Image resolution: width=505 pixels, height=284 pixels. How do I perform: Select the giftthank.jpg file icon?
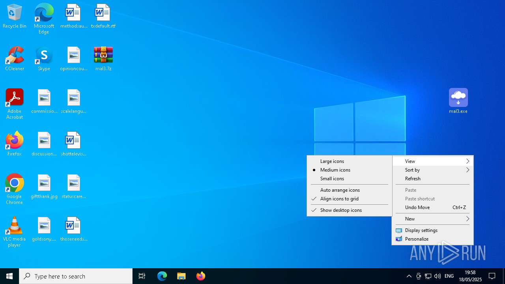tap(44, 187)
